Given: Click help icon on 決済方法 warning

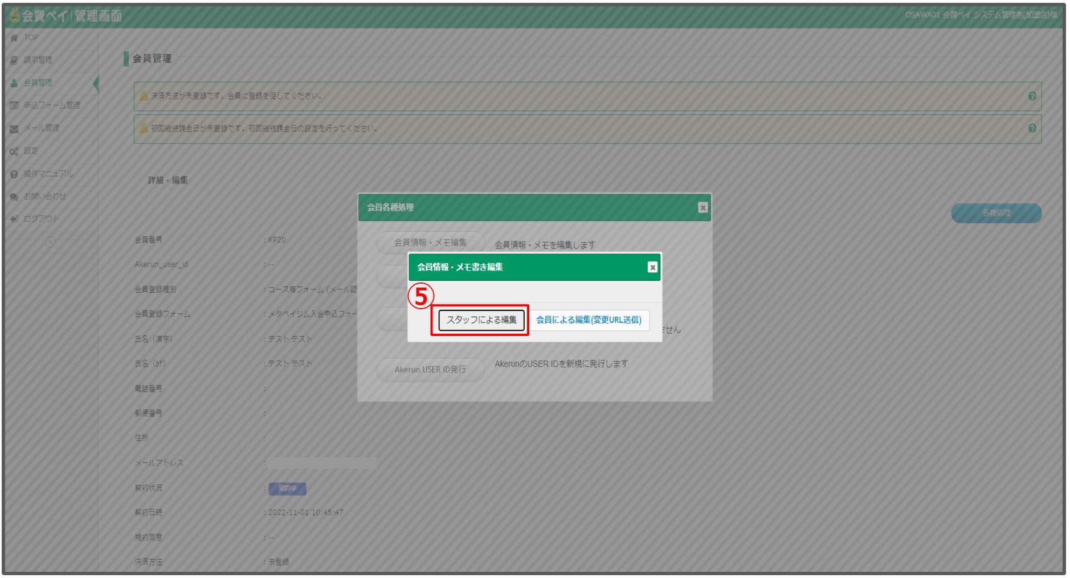Looking at the screenshot, I should tap(1032, 96).
